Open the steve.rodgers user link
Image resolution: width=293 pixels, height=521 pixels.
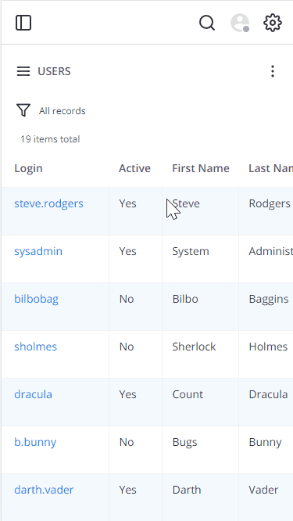[x=48, y=203]
